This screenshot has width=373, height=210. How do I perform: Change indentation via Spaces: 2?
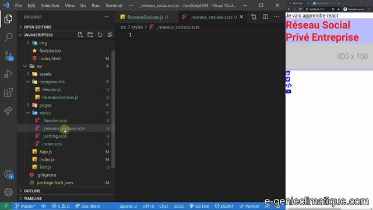[x=128, y=206]
